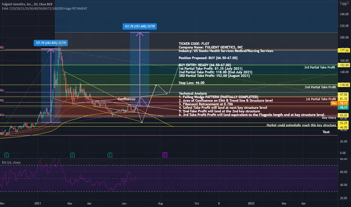Image resolution: width=351 pixels, height=207 pixels.
Task: Click the 81.35 price label
Action: pyautogui.click(x=343, y=99)
